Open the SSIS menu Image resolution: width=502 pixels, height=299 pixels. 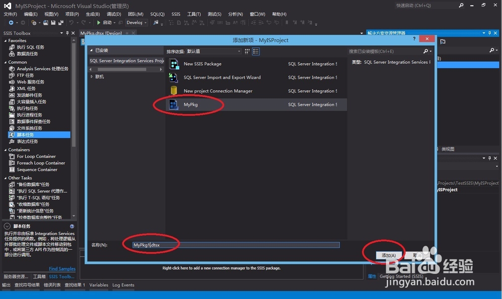[x=176, y=14]
